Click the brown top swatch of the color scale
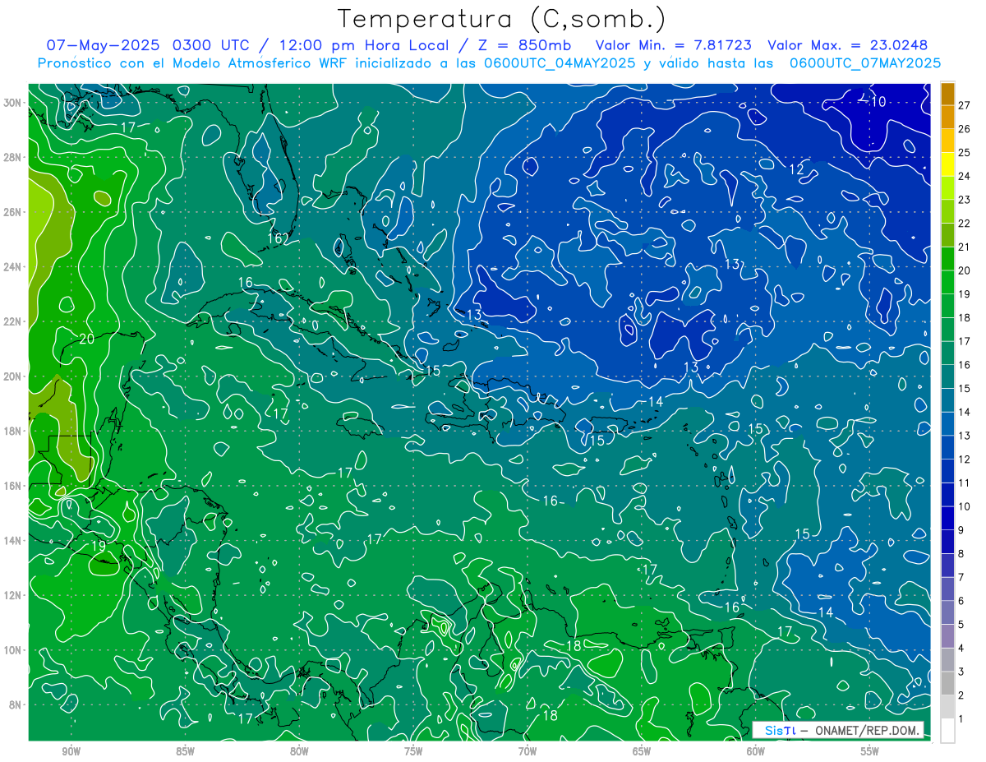This screenshot has height=762, width=986. 947,94
